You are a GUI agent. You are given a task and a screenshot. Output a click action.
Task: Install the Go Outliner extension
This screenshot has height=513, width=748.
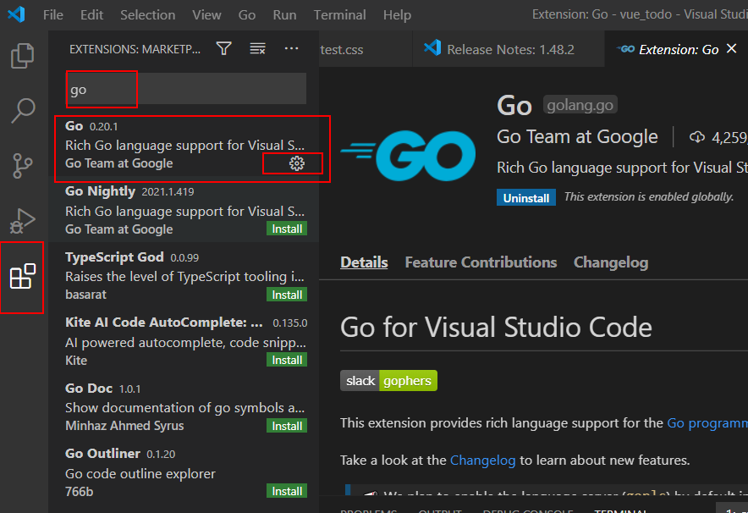coord(287,491)
